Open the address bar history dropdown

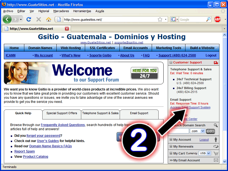pos(166,20)
